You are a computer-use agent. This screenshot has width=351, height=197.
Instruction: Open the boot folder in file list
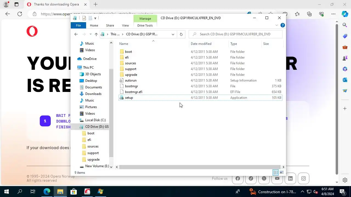pos(200,52)
